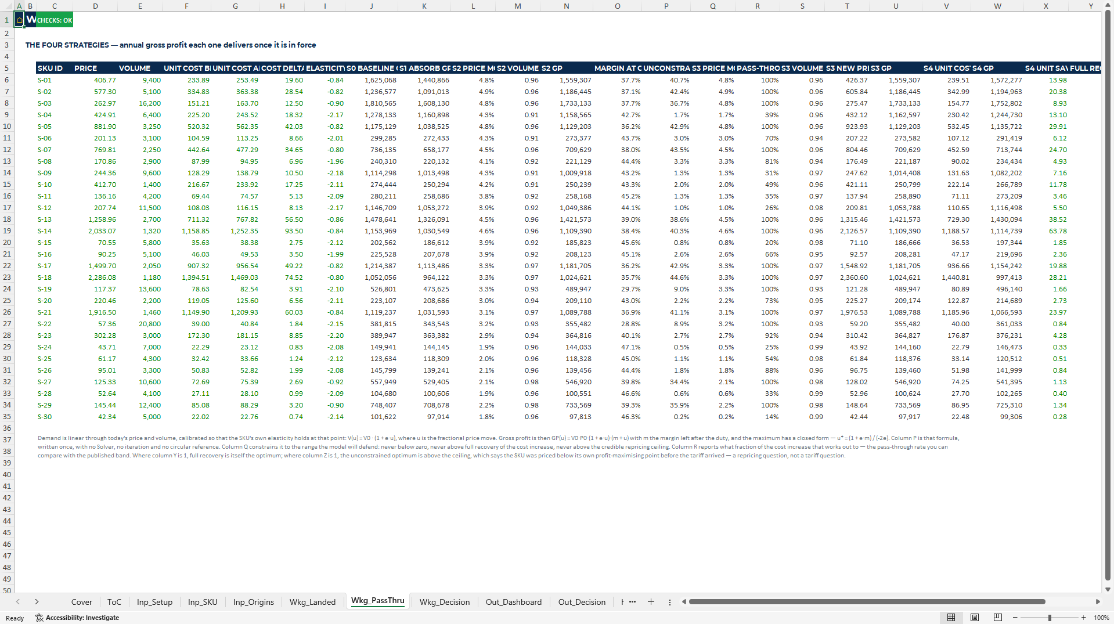Screen dimensions: 1114x624
Task: Open the Wkg_Decision sheet tab
Action: coord(445,602)
